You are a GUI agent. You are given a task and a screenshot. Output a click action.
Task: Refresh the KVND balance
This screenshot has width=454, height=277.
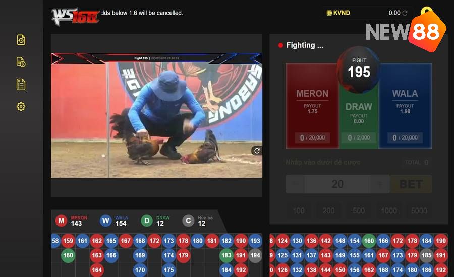[405, 13]
